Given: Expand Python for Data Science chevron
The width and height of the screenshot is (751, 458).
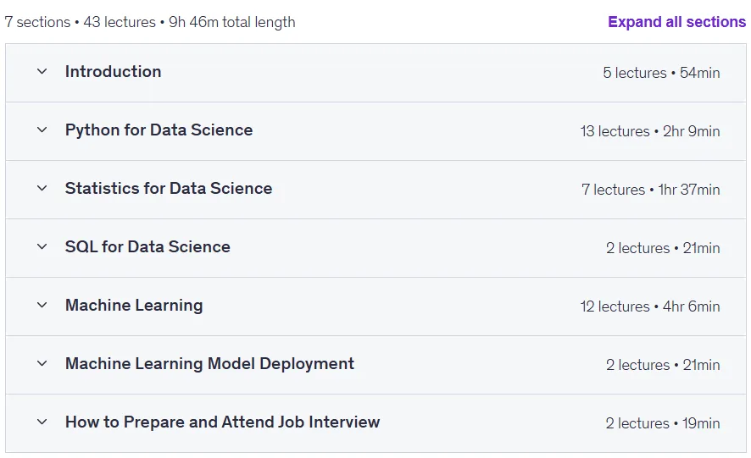Looking at the screenshot, I should click(x=42, y=130).
